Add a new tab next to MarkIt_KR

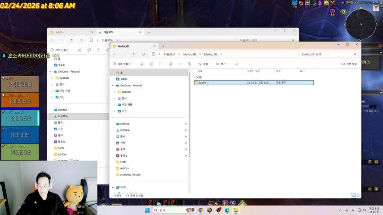point(163,46)
